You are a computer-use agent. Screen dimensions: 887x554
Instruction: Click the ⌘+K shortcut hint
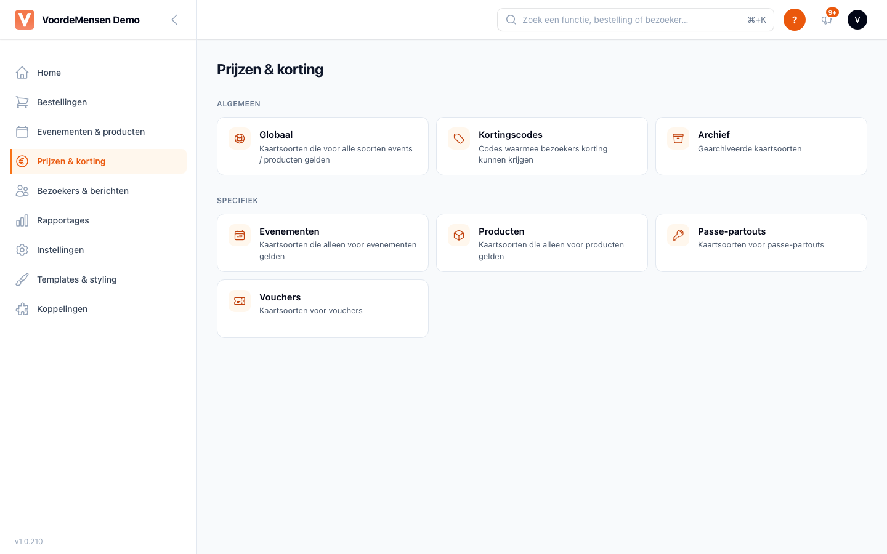756,20
